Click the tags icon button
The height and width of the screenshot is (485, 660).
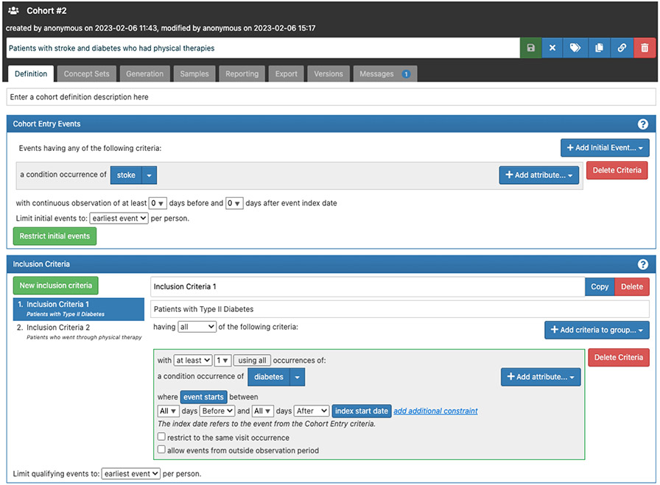575,48
